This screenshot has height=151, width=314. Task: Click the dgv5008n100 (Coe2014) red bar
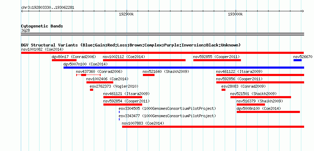[x=268, y=112]
